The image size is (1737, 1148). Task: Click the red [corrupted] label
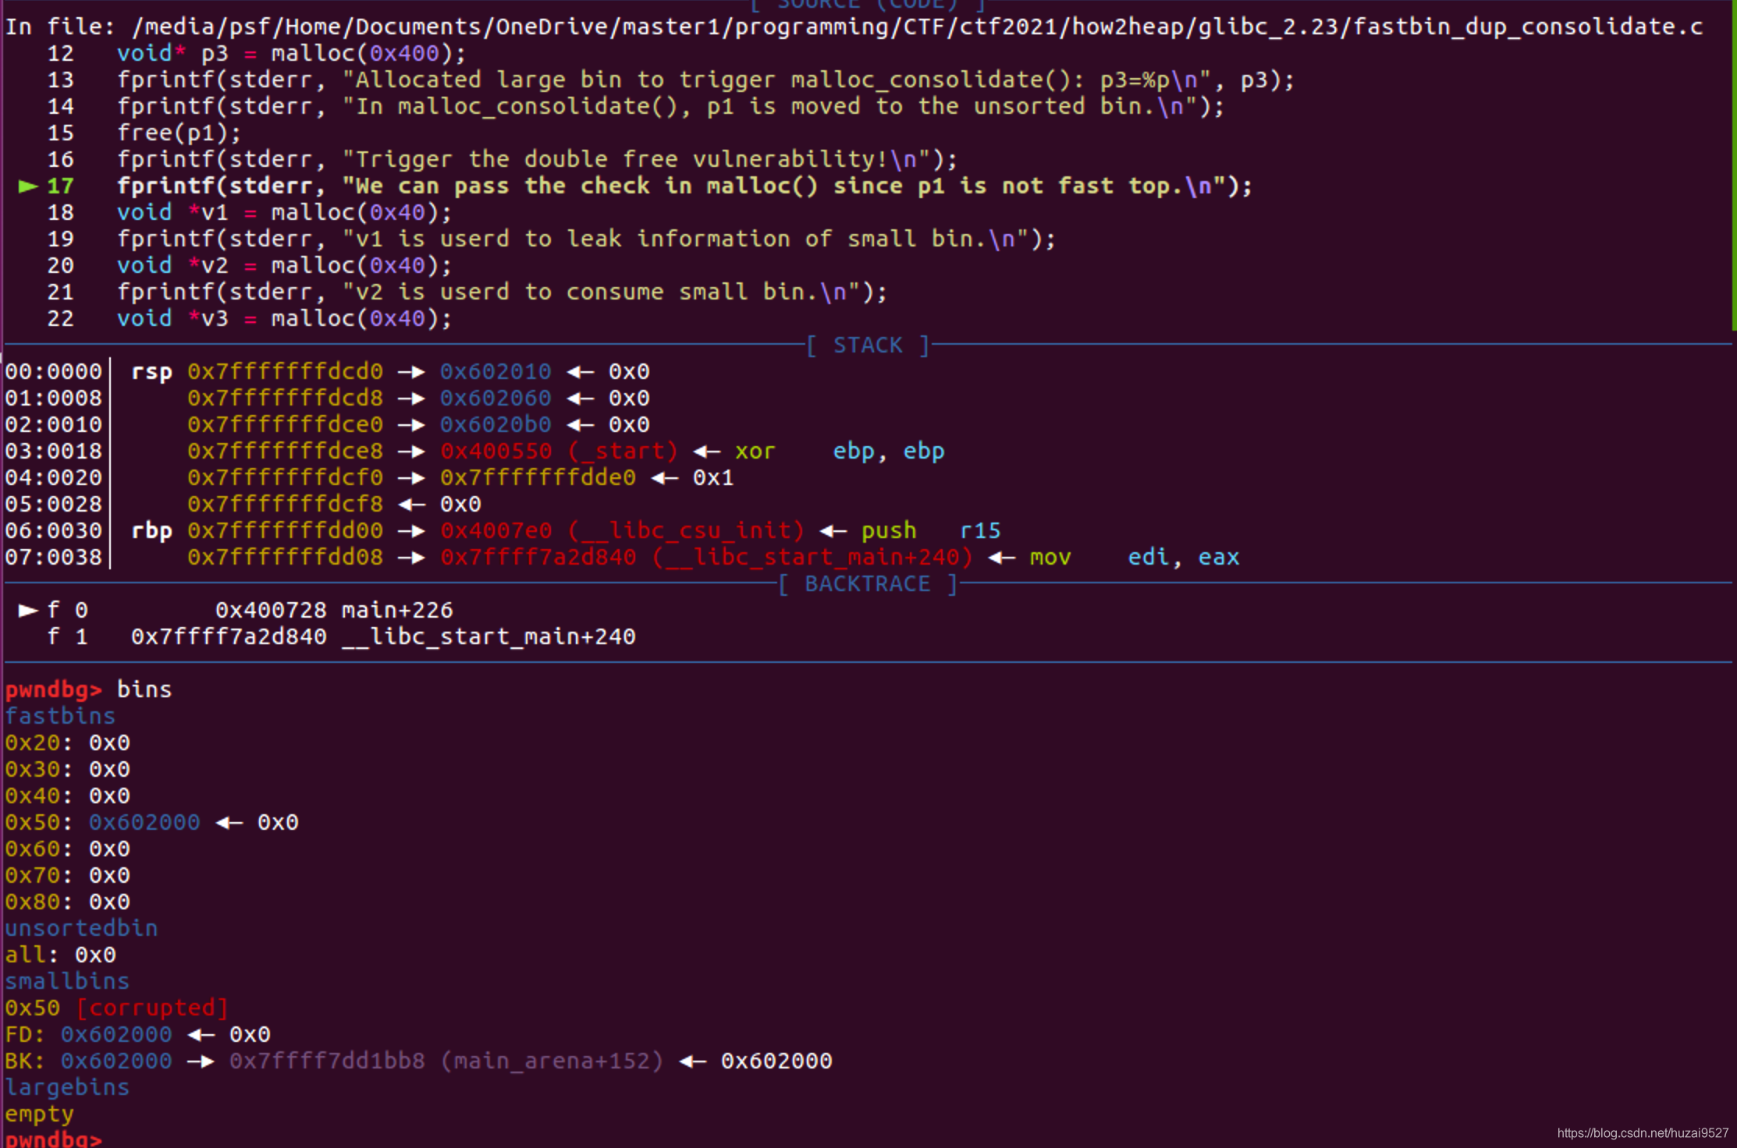[x=153, y=1008]
